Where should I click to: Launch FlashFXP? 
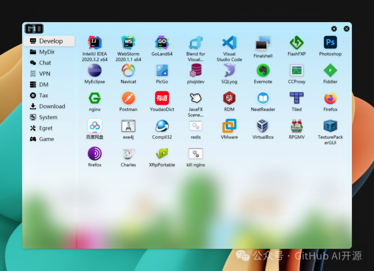pyautogui.click(x=296, y=43)
